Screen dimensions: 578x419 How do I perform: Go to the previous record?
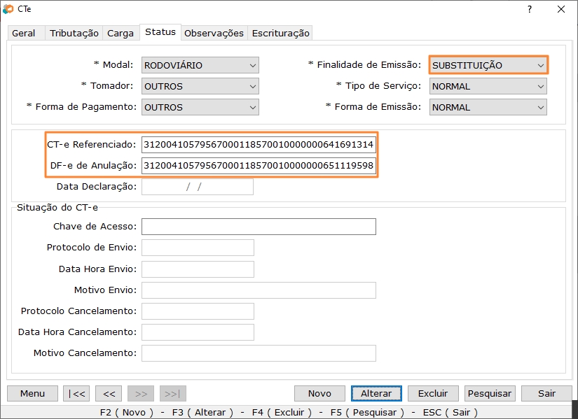(x=109, y=393)
